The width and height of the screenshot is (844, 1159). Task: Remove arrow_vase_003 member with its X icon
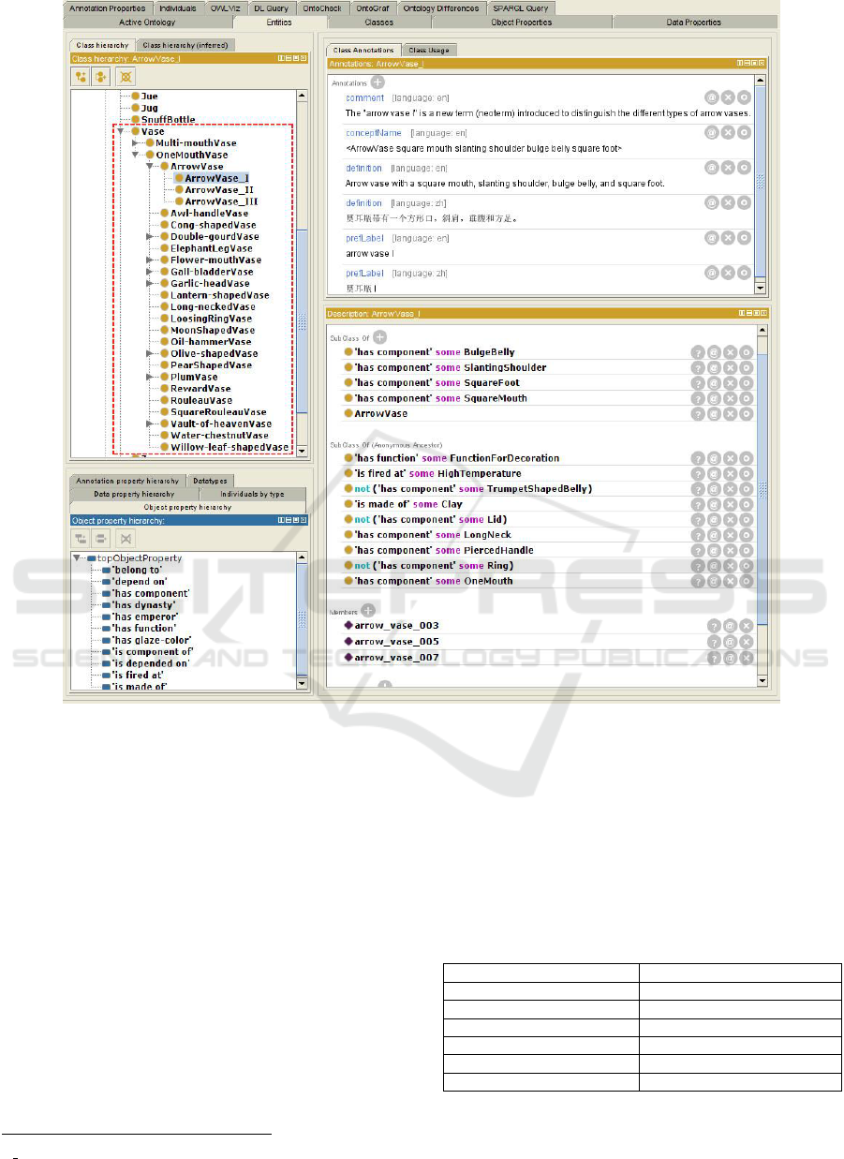point(746,626)
